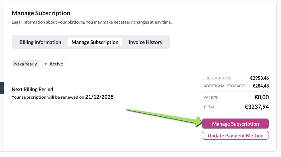
Task: Click the Update Payment Method button
Action: (x=235, y=136)
